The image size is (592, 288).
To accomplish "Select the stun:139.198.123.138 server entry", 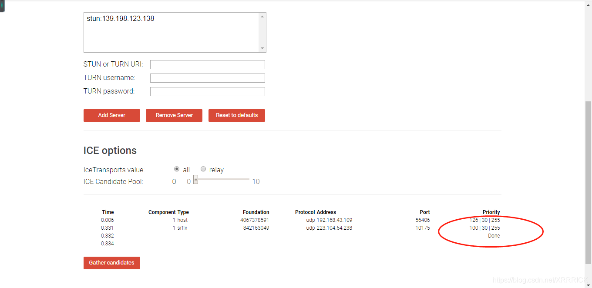I will click(x=121, y=19).
